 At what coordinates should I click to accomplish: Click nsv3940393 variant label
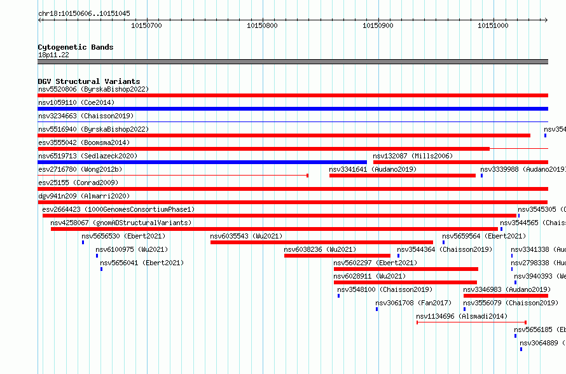coord(540,276)
